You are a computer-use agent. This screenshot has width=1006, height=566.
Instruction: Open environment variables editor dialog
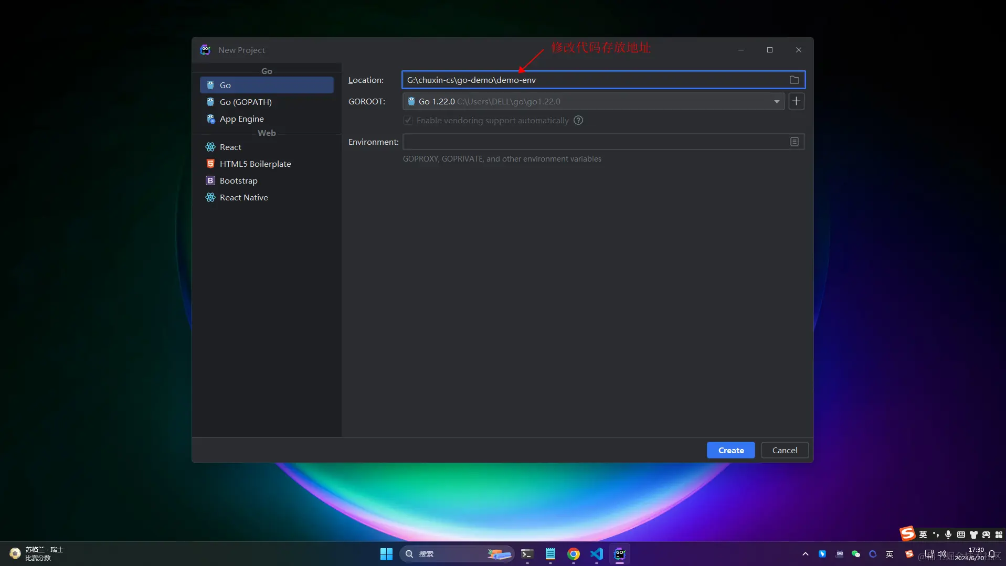(x=795, y=142)
